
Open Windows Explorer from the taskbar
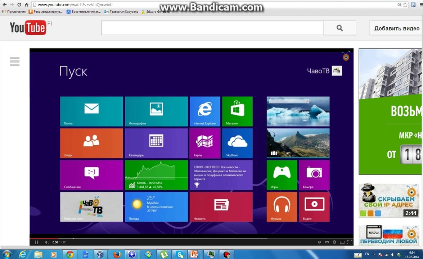coord(38,254)
